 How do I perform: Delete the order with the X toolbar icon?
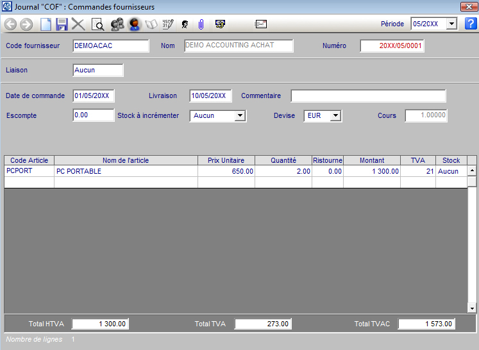tap(78, 24)
